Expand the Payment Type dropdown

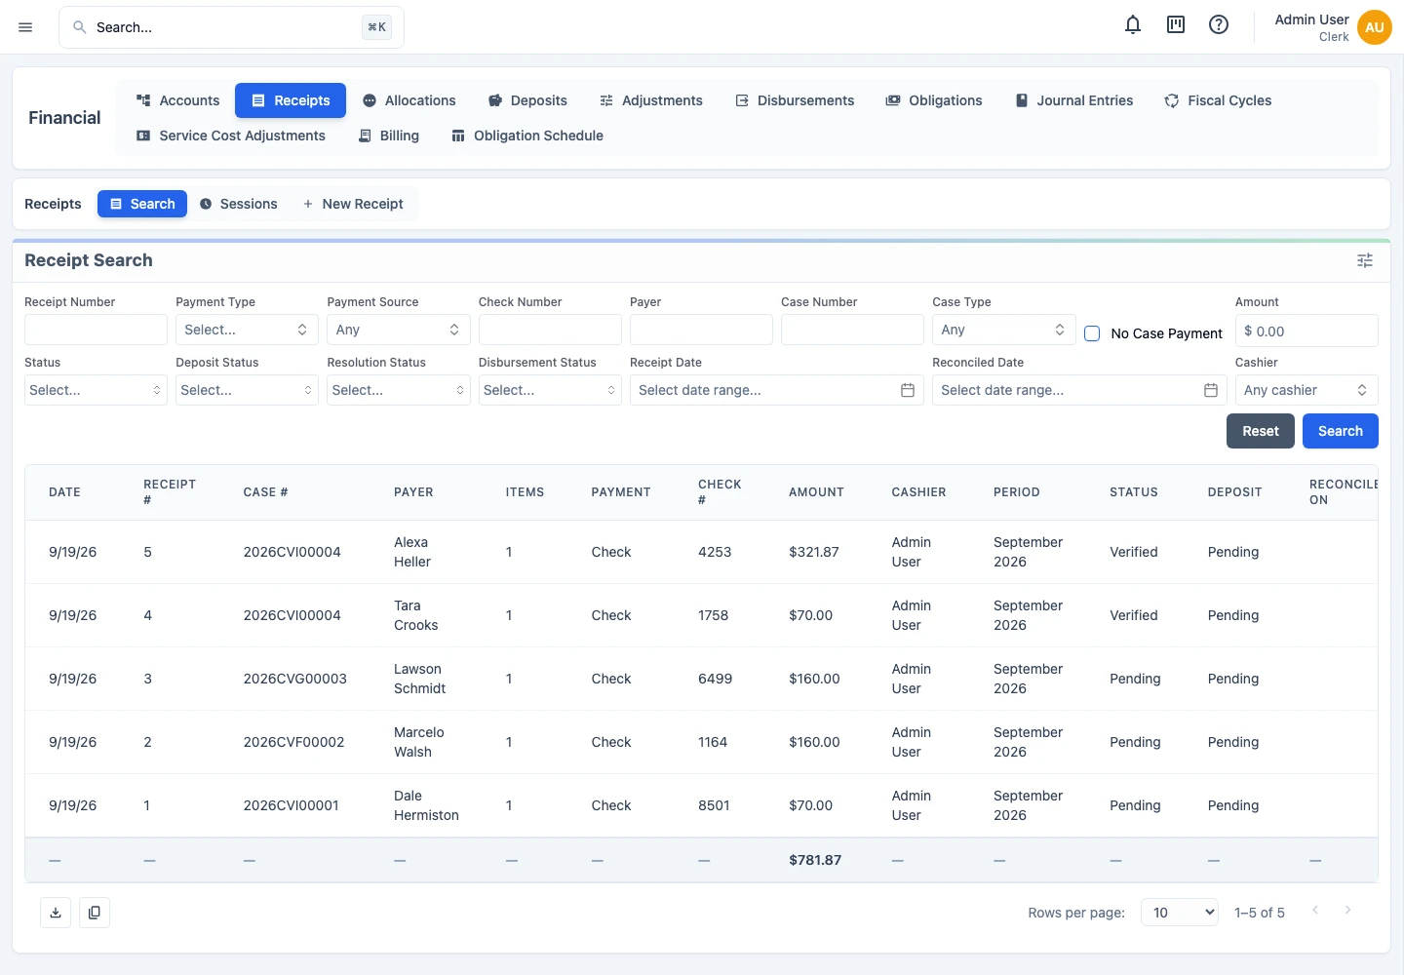(x=247, y=330)
